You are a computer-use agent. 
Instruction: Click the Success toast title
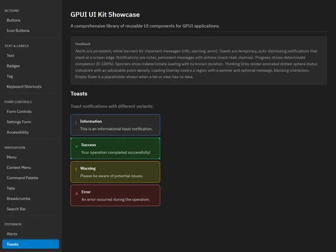pyautogui.click(x=89, y=145)
